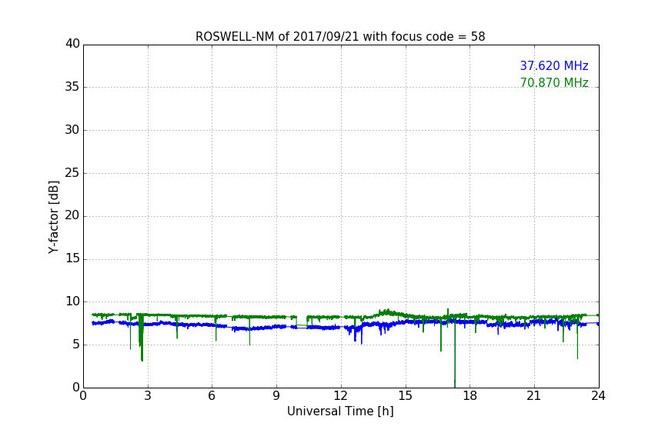This screenshot has height=443, width=665.
Task: Click y-axis tick label 20
Action: [72, 215]
